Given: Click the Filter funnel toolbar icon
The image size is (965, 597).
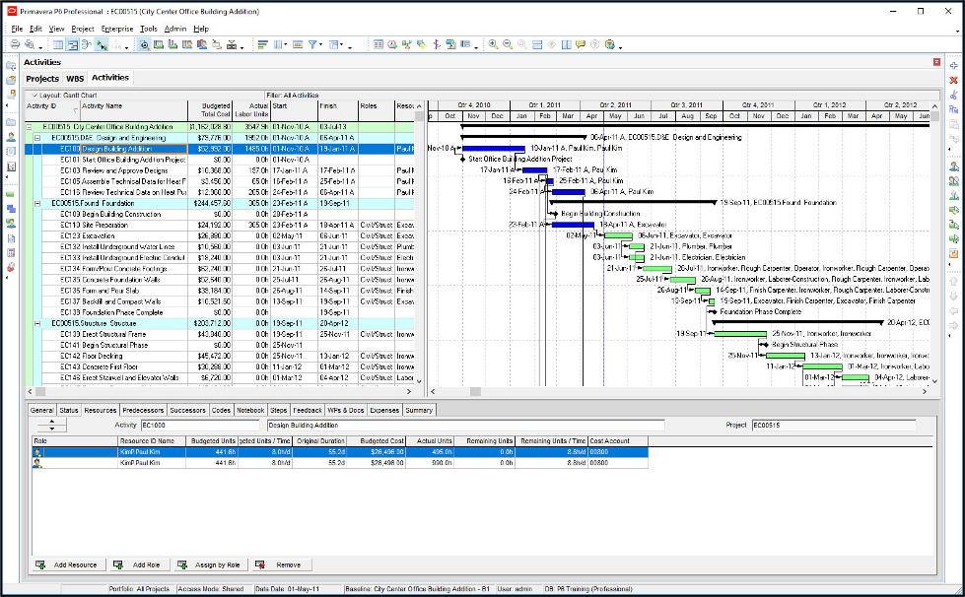Looking at the screenshot, I should point(313,45).
